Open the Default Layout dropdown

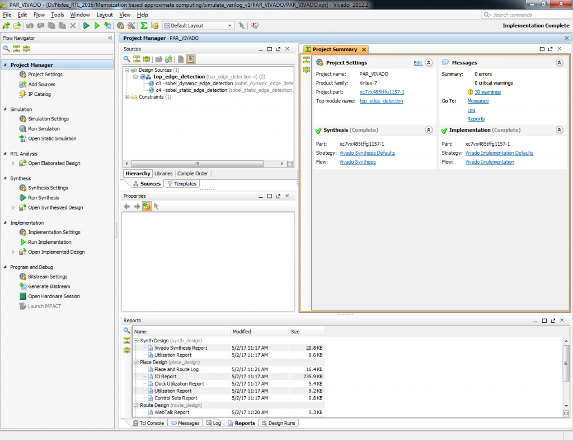pyautogui.click(x=198, y=26)
